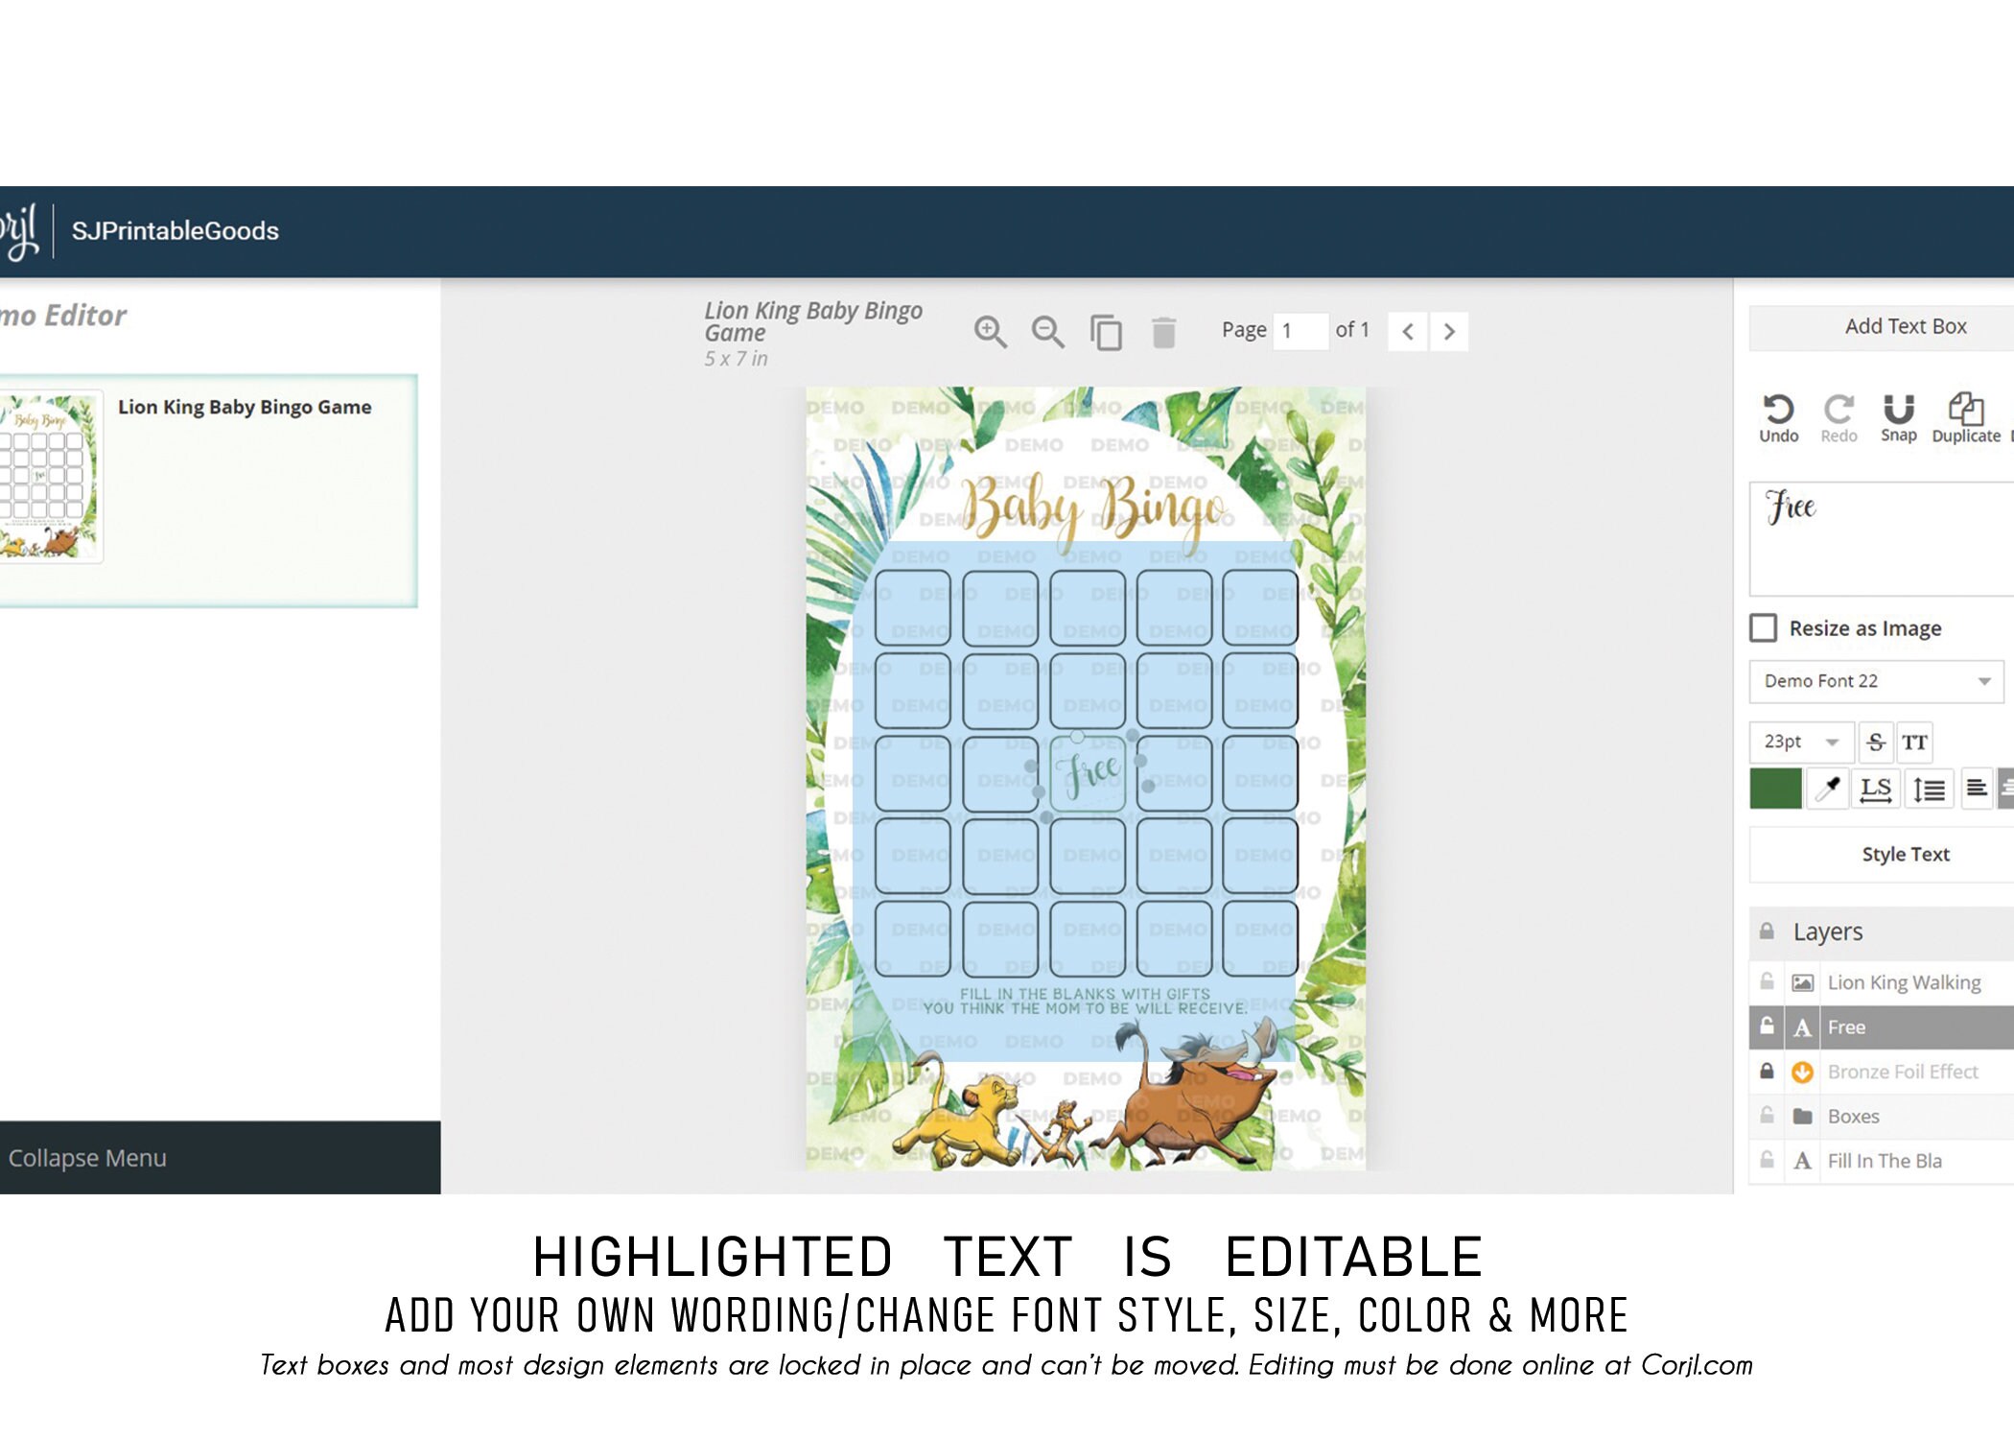Toggle the Layers header lock icon
The height and width of the screenshot is (1439, 2014).
pyautogui.click(x=1767, y=932)
